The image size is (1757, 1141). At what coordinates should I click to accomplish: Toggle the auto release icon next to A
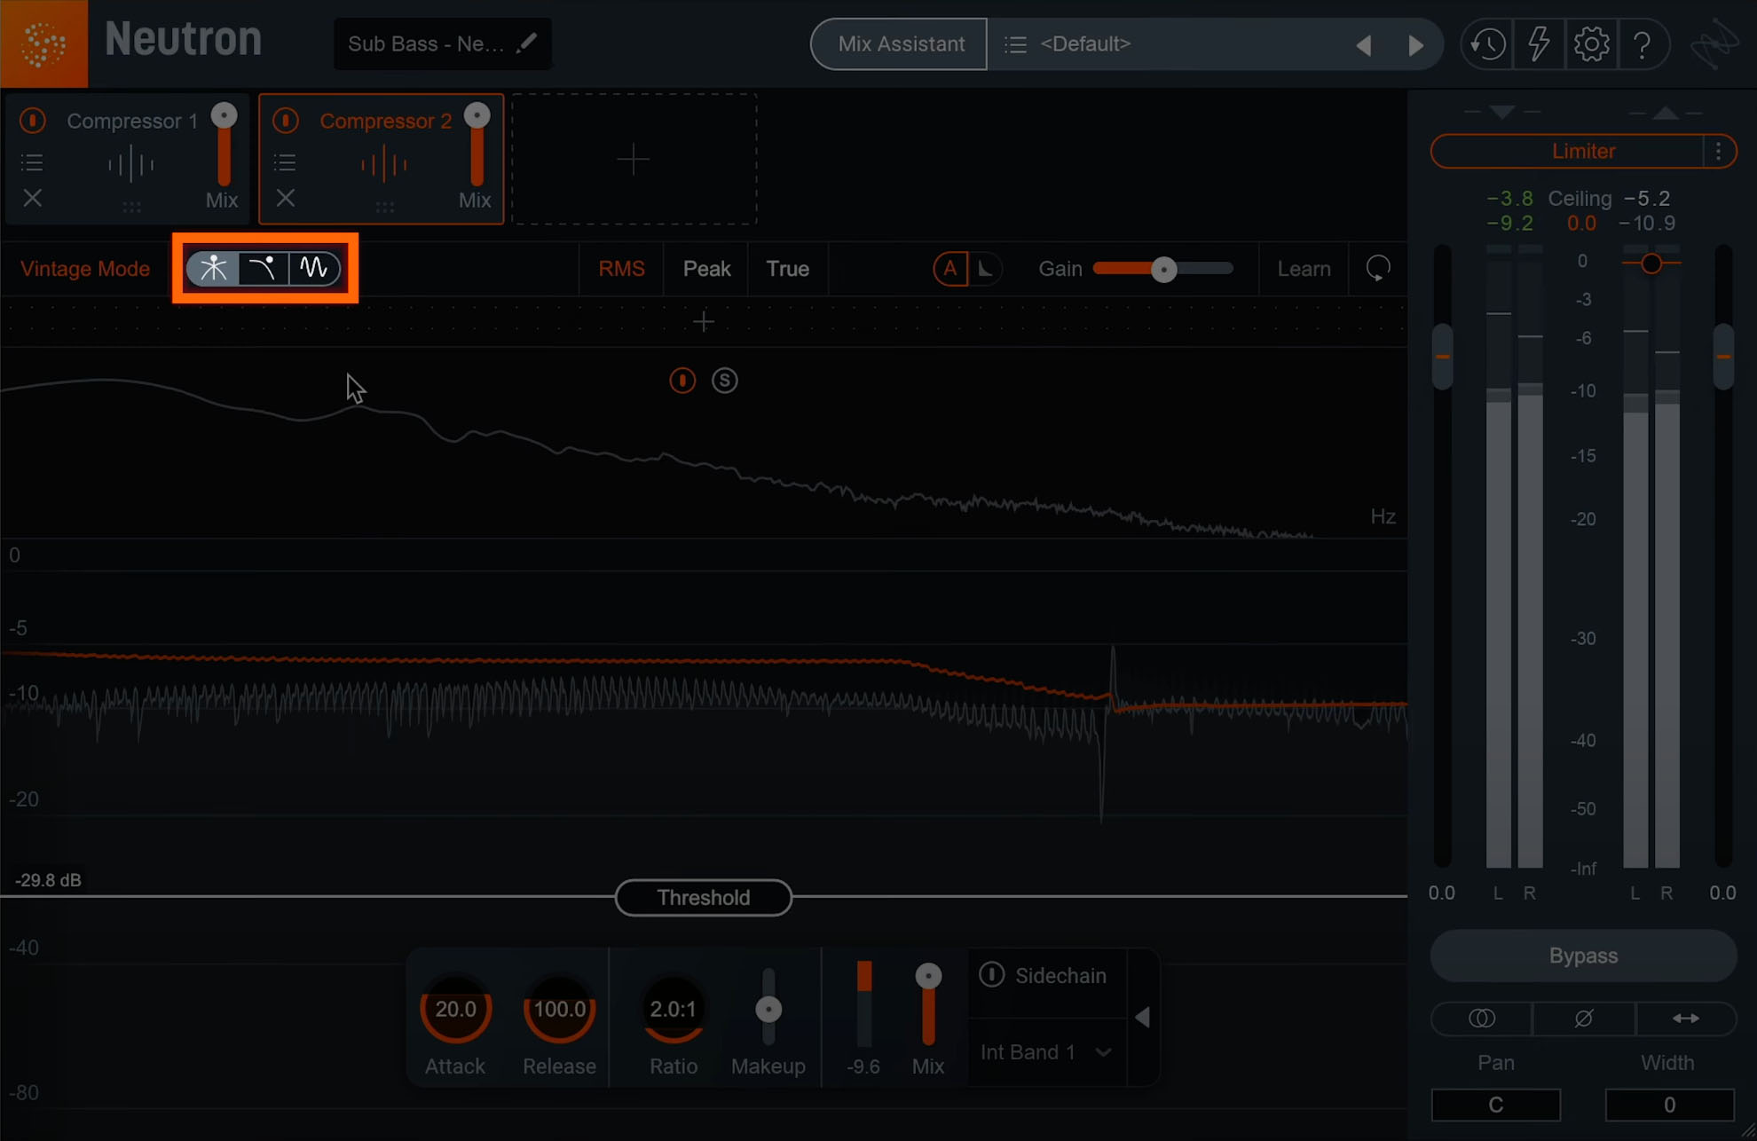tap(986, 268)
